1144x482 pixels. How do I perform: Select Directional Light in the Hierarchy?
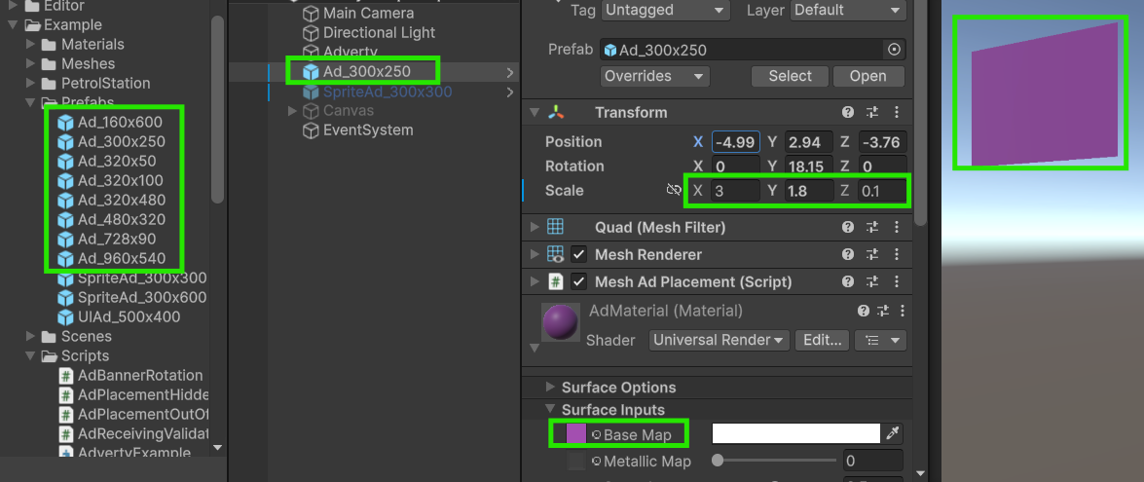coord(379,33)
